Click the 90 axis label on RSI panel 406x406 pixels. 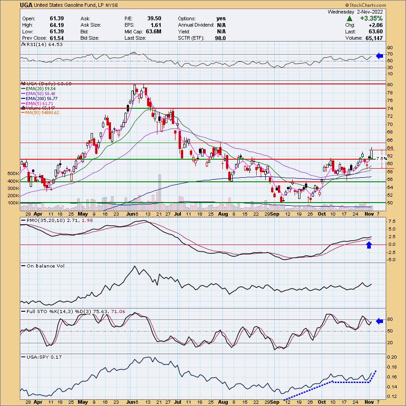pos(390,48)
